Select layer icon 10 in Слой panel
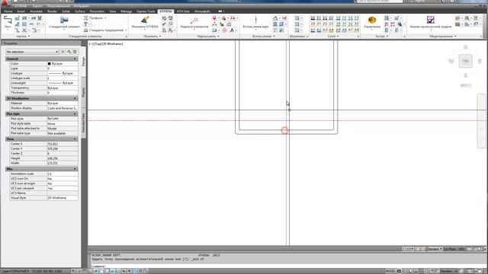This screenshot has height=274, width=488. (x=339, y=18)
